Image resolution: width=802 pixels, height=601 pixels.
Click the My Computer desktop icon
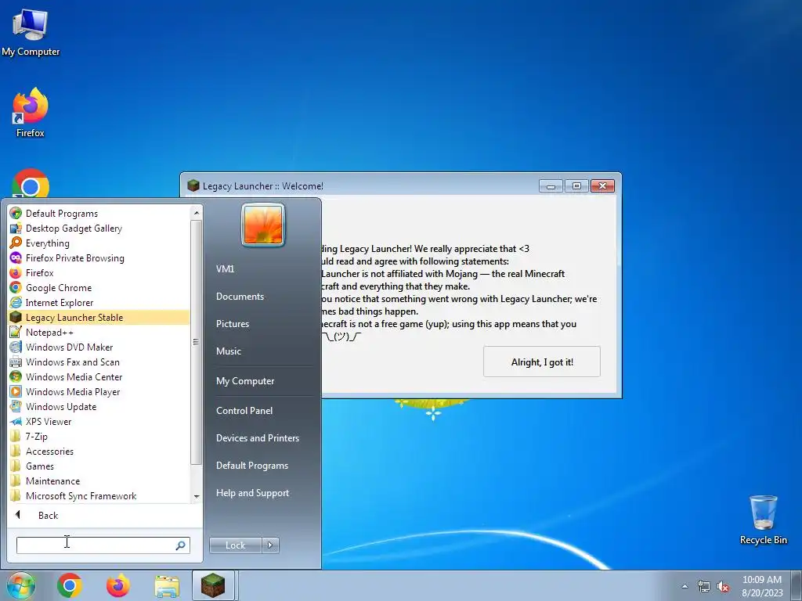pos(31,32)
